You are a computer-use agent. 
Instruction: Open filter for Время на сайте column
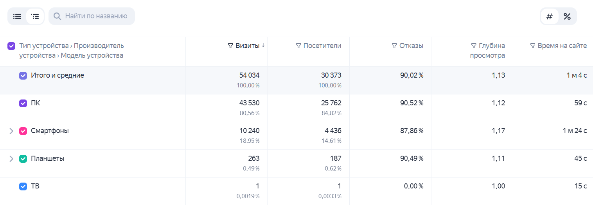[x=532, y=46]
